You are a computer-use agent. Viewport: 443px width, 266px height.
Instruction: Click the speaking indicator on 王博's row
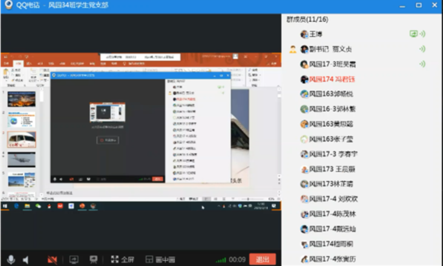click(x=422, y=34)
